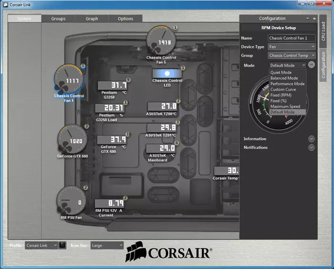Image resolution: width=334 pixels, height=269 pixels.
Task: Switch to the Graph tab
Action: 92,19
